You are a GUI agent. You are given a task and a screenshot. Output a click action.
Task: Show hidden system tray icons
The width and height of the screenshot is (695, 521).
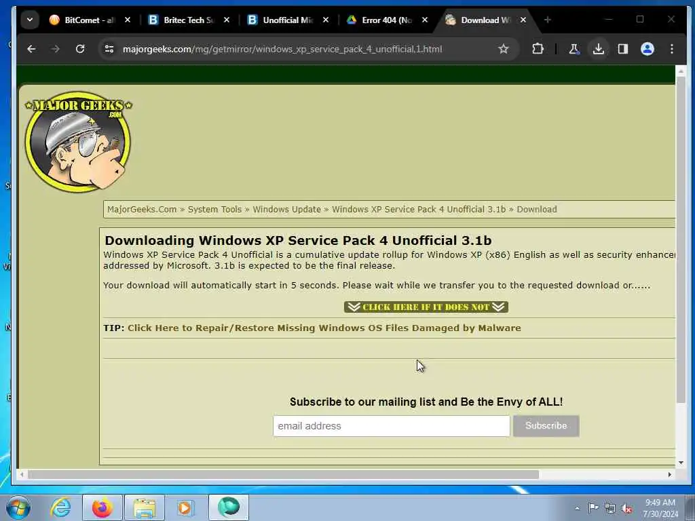coord(577,509)
